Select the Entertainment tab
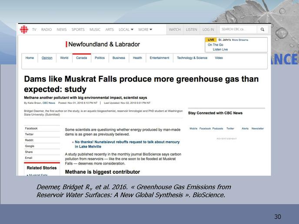The width and height of the screenshot is (299, 224). 159,58
